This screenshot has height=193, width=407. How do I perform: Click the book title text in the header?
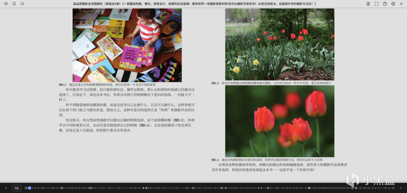[195, 4]
